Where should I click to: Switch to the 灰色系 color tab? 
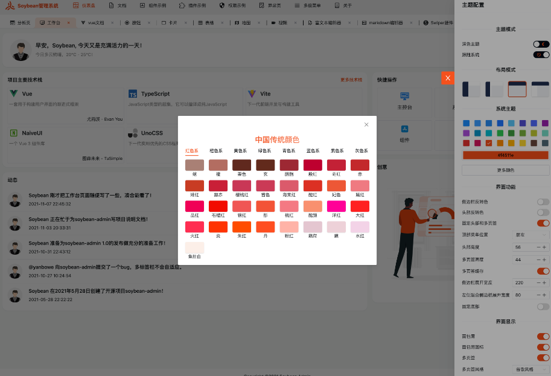click(x=361, y=151)
